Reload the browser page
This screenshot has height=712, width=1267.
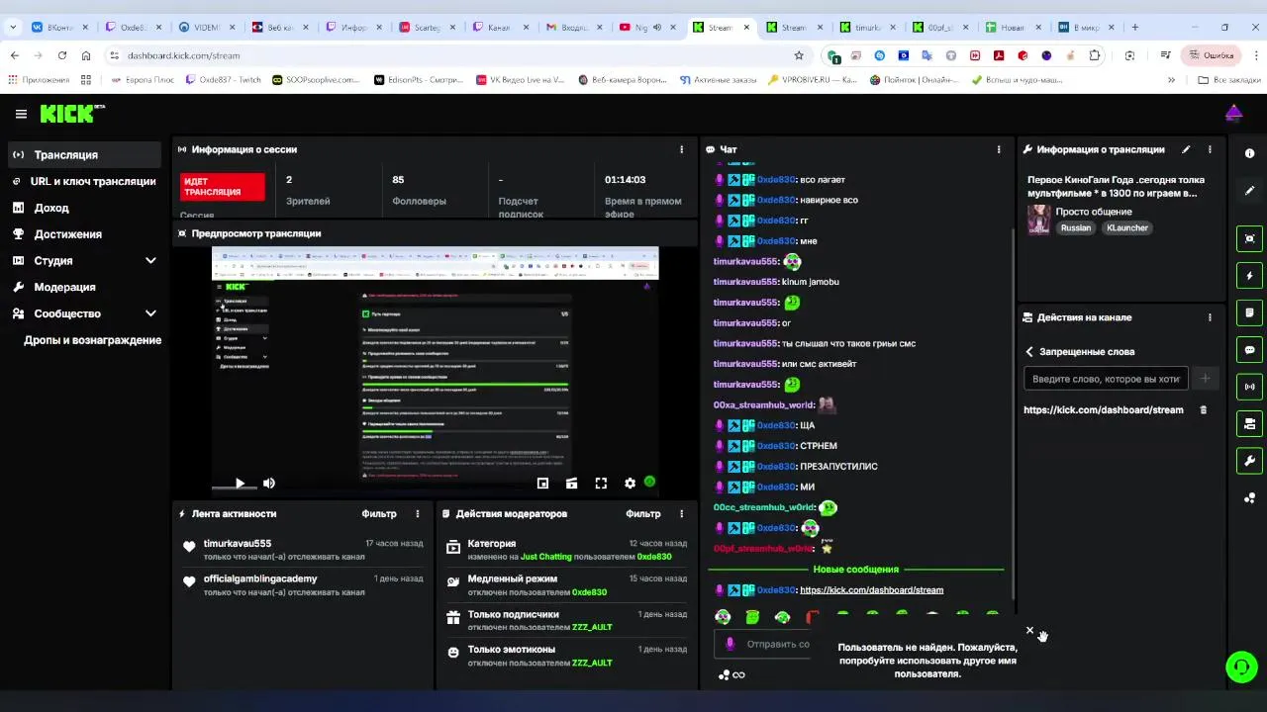click(62, 55)
